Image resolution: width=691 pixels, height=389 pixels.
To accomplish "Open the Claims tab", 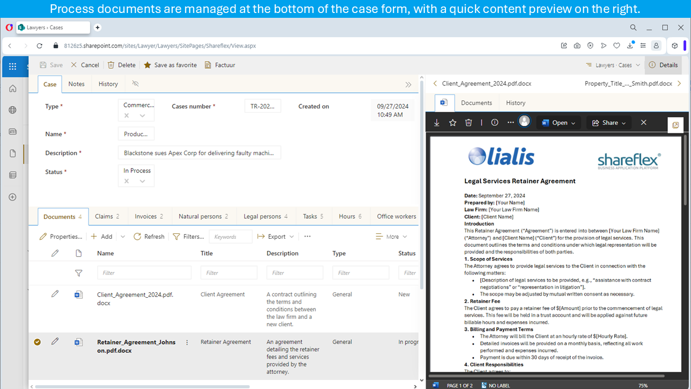I will click(107, 216).
